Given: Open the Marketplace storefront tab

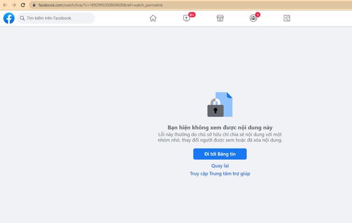Looking at the screenshot, I should point(219,18).
